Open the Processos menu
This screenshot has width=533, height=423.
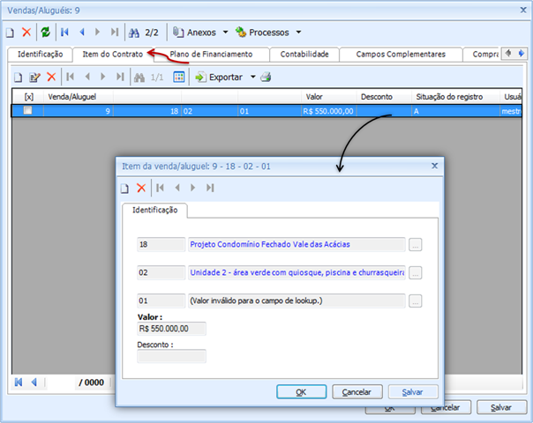(x=262, y=33)
